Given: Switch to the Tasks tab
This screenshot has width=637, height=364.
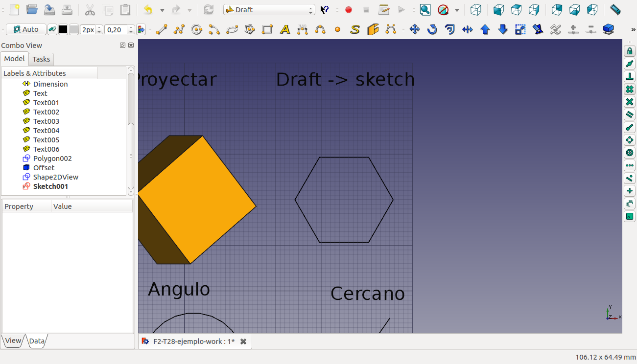Looking at the screenshot, I should pyautogui.click(x=41, y=59).
